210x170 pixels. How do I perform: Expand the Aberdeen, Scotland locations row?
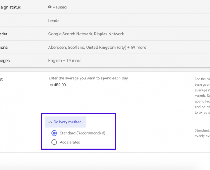pos(105,47)
